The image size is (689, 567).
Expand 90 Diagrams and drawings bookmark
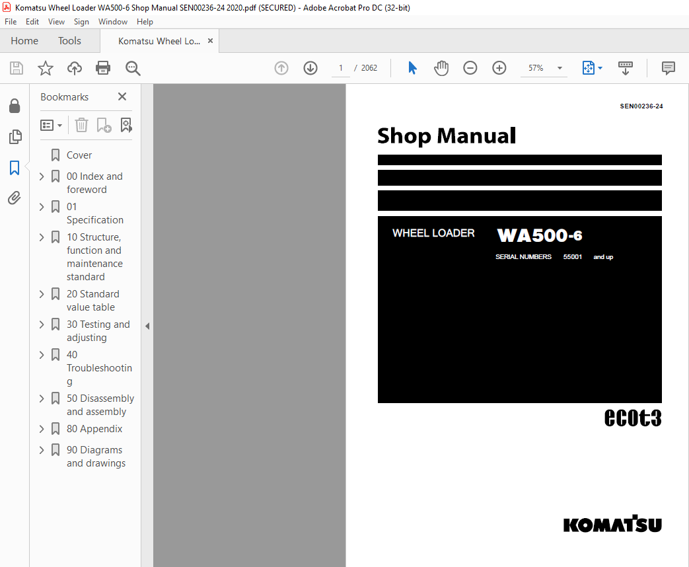pos(42,450)
